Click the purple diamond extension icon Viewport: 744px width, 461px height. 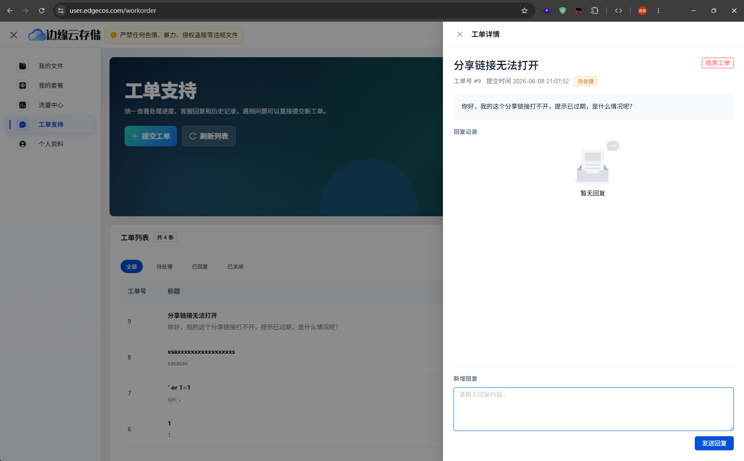547,11
